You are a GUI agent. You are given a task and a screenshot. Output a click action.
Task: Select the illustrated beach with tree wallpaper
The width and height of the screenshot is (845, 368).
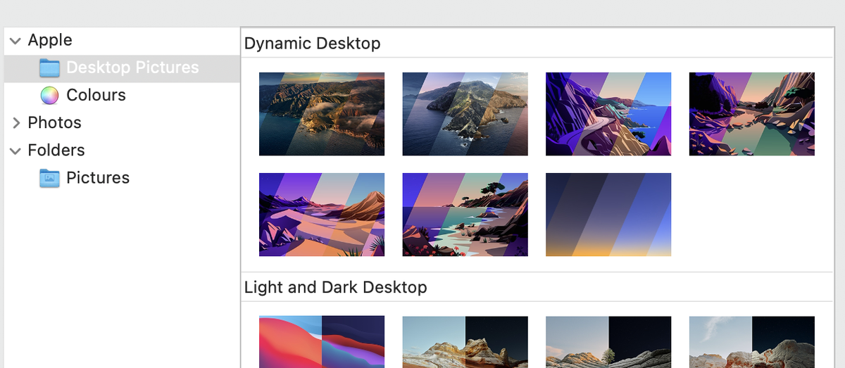(x=465, y=215)
